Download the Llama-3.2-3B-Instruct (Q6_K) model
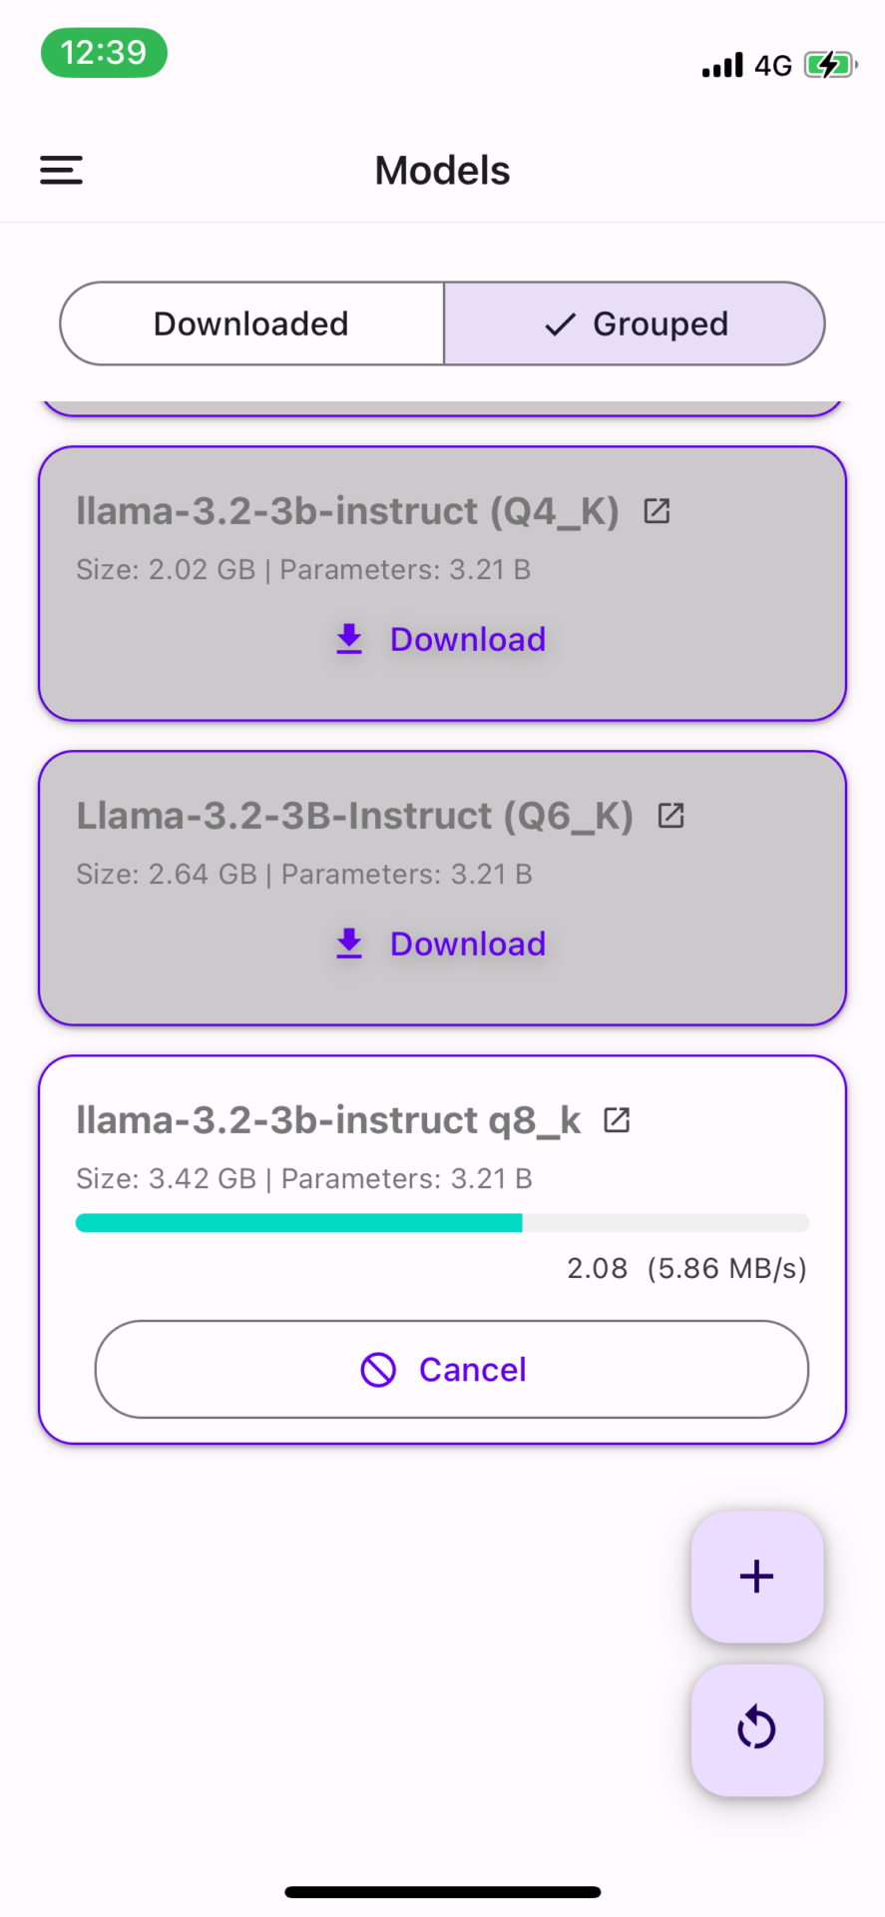The image size is (885, 1917). pyautogui.click(x=442, y=944)
